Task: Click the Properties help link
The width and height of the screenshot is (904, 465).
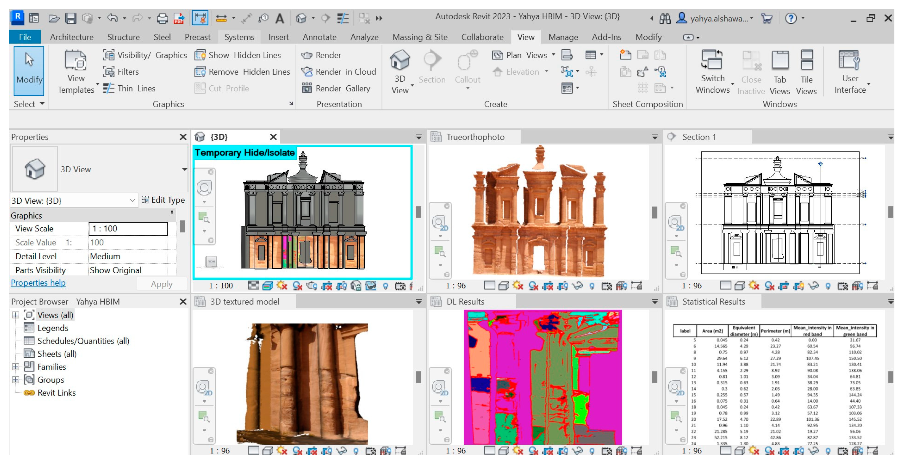Action: click(38, 283)
